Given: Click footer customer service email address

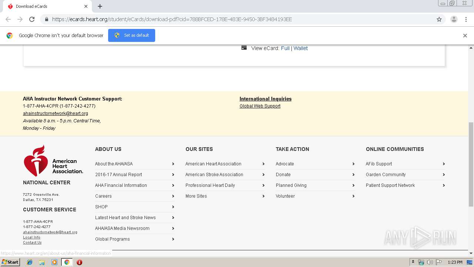Looking at the screenshot, I should tap(50, 232).
